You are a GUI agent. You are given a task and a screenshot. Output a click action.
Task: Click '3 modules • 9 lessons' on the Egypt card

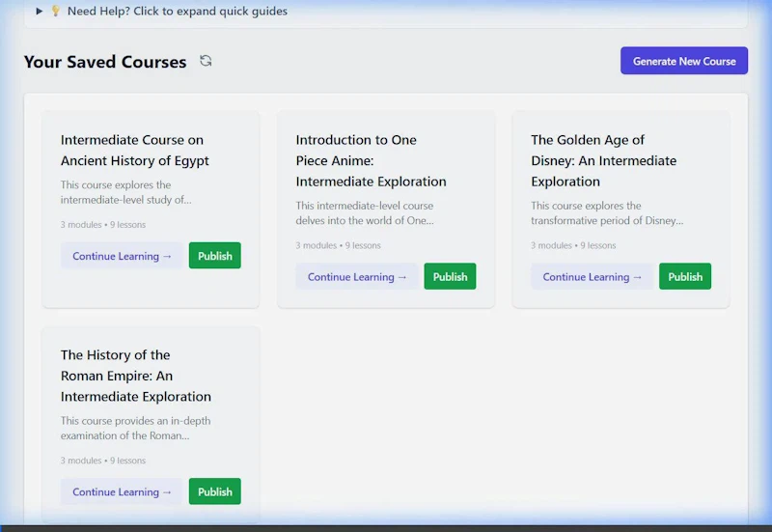(x=103, y=225)
